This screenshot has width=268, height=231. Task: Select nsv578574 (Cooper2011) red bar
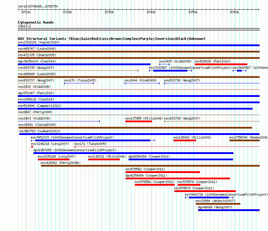189,185
